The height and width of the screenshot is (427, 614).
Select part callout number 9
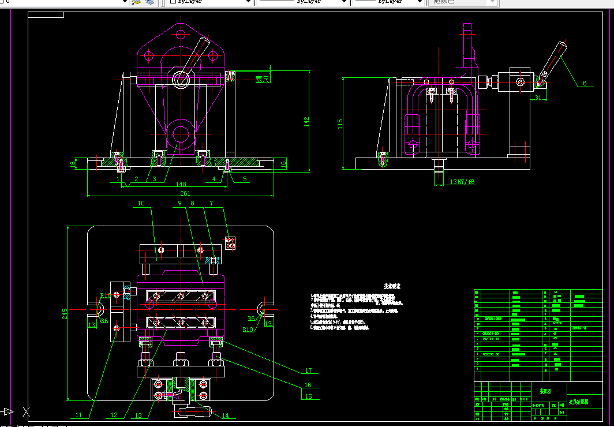(x=179, y=203)
